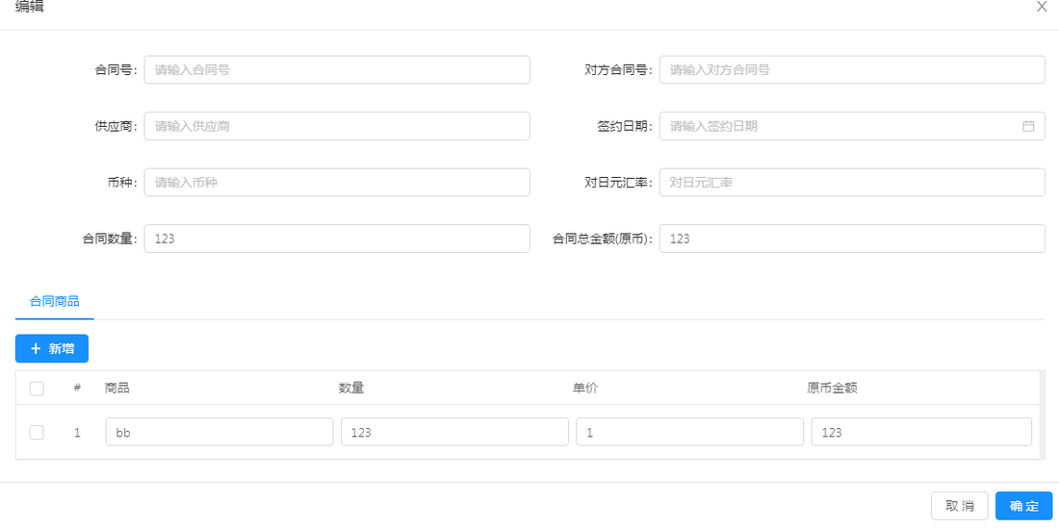Switch to the 合同商品 tab
Image resolution: width=1059 pixels, height=529 pixels.
55,301
